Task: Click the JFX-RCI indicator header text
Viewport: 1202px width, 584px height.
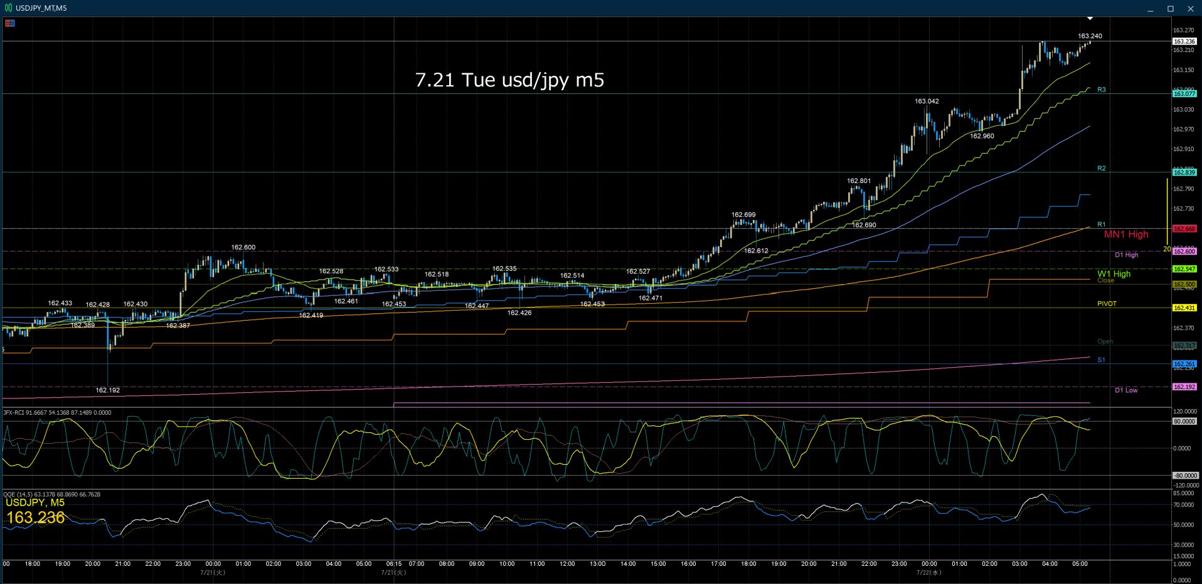Action: pos(57,413)
